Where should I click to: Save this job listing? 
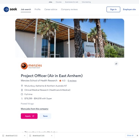(x=45, y=116)
